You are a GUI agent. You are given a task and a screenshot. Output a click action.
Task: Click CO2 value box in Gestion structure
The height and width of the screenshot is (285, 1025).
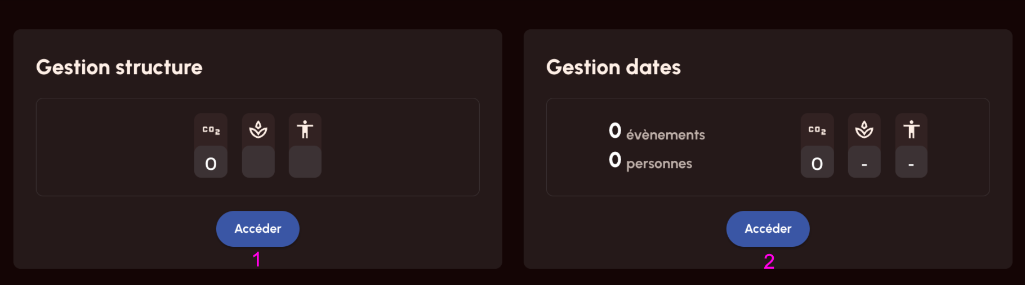click(211, 163)
